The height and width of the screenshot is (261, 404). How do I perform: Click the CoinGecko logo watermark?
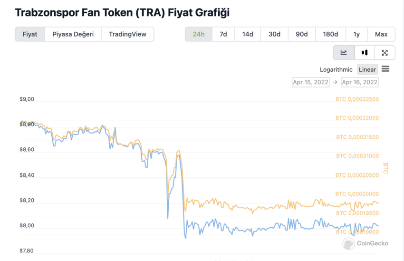(x=366, y=243)
